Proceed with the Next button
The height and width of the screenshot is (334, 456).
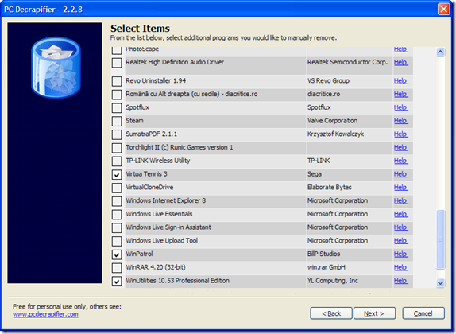point(374,313)
